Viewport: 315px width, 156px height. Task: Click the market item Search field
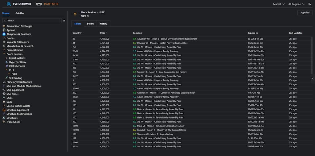[32, 21]
